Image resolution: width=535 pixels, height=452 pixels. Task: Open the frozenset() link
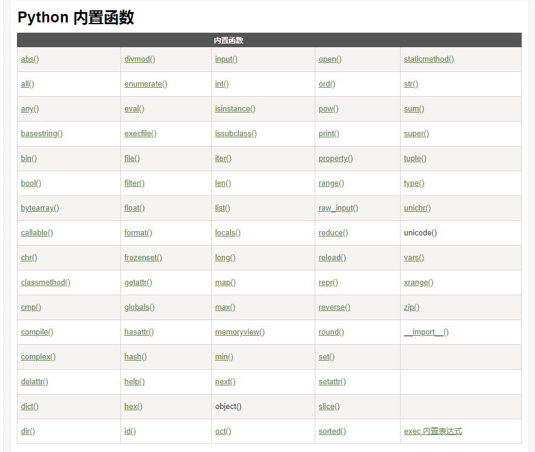(143, 258)
